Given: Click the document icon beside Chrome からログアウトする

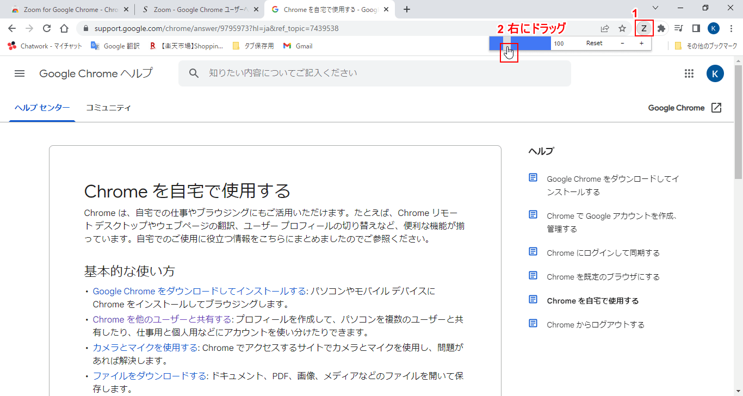Looking at the screenshot, I should [533, 323].
